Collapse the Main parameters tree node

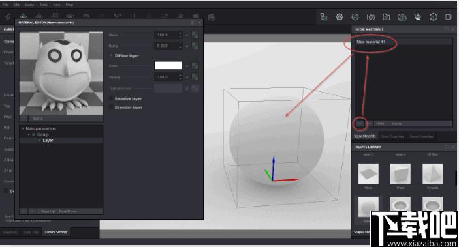pyautogui.click(x=23, y=128)
